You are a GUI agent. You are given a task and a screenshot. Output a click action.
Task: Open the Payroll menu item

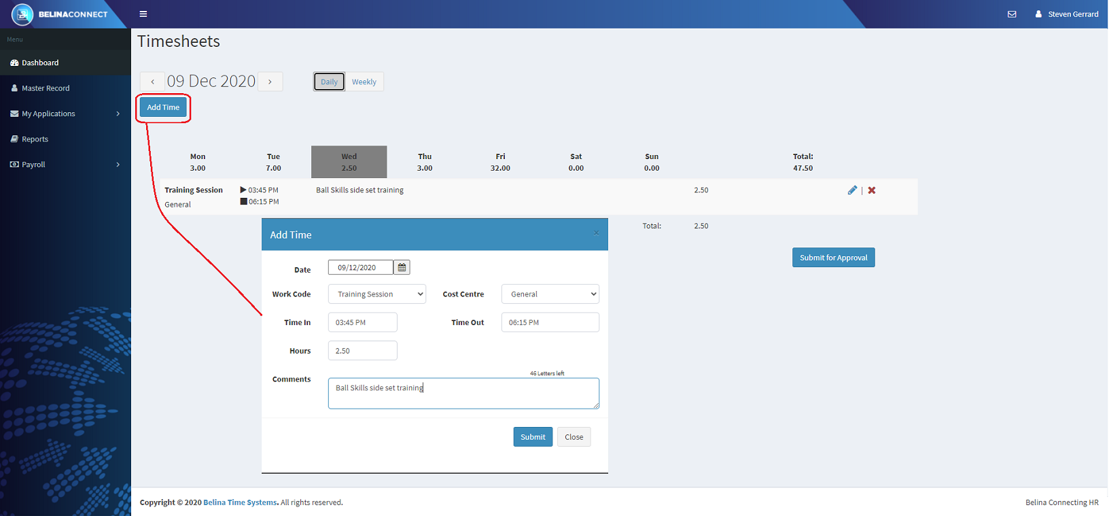tap(65, 165)
